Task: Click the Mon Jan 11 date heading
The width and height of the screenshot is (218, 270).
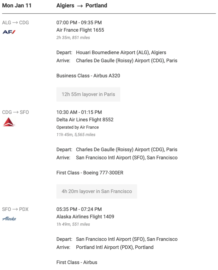Action: 17,6
